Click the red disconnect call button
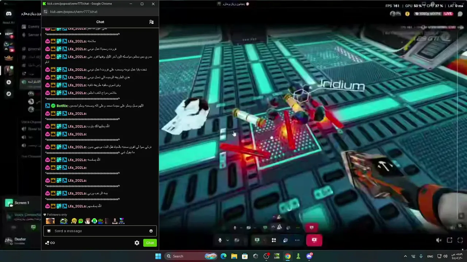The width and height of the screenshot is (467, 262). [314, 240]
